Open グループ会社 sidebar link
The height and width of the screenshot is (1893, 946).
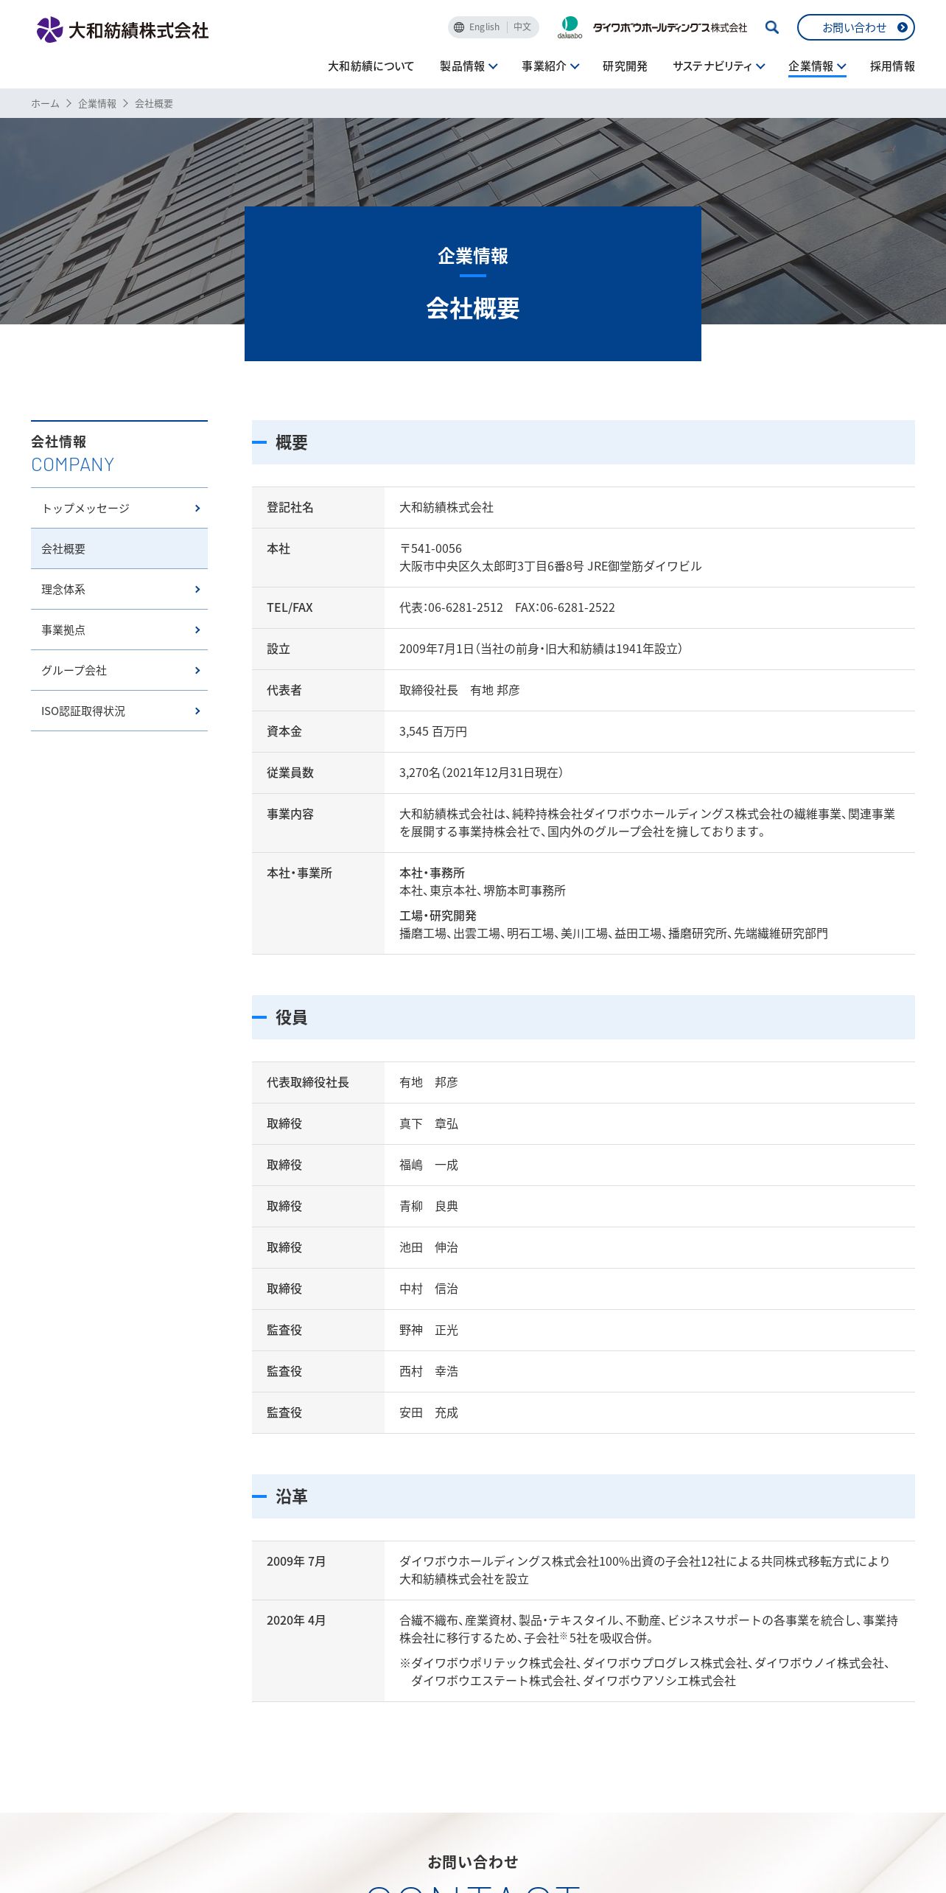119,670
